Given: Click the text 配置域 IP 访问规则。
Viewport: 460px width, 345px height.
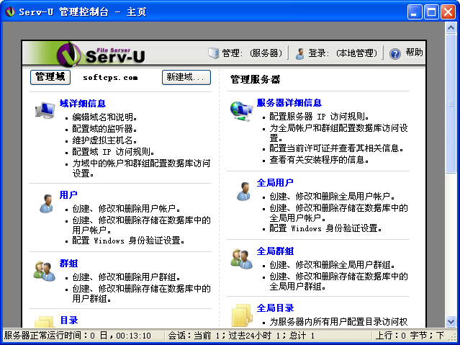Looking at the screenshot, I should (113, 151).
